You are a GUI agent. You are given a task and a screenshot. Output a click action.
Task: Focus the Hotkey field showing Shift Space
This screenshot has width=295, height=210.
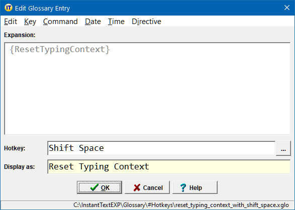tap(161, 148)
